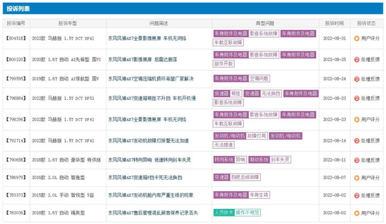Click the 故障灯亮 tag
The height and width of the screenshot is (224, 386).
257,136
